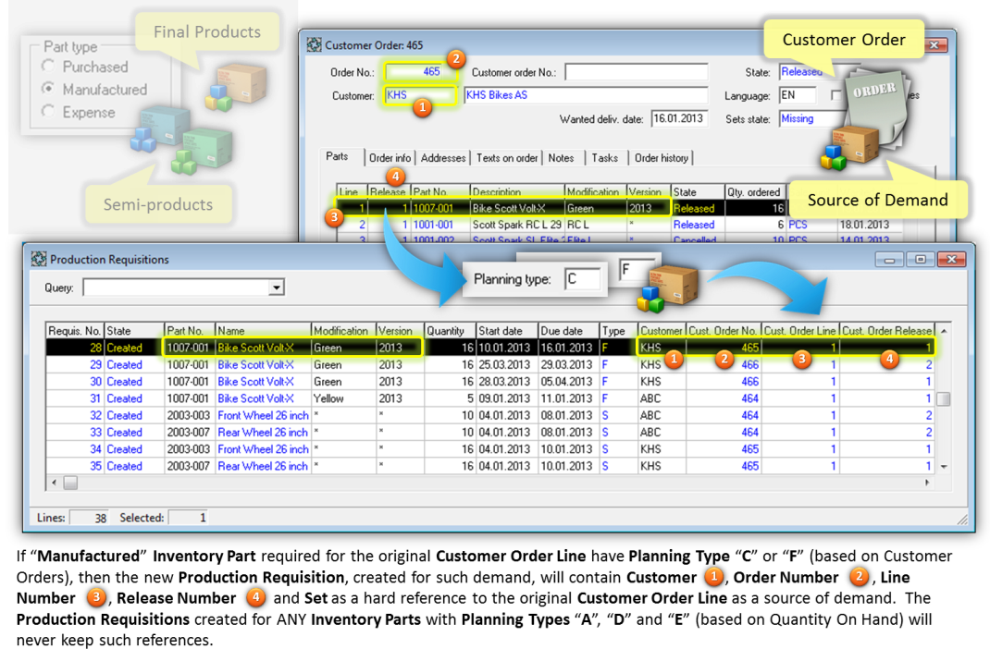
Task: Click the State column header in customer order
Action: [698, 191]
